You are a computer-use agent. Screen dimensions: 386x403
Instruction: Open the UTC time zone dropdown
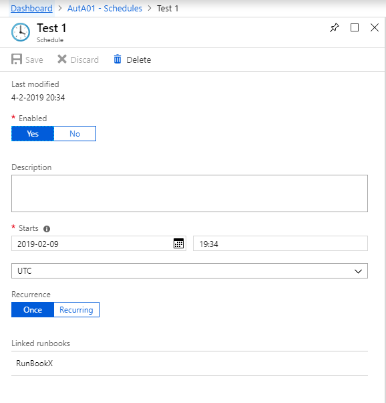click(190, 271)
